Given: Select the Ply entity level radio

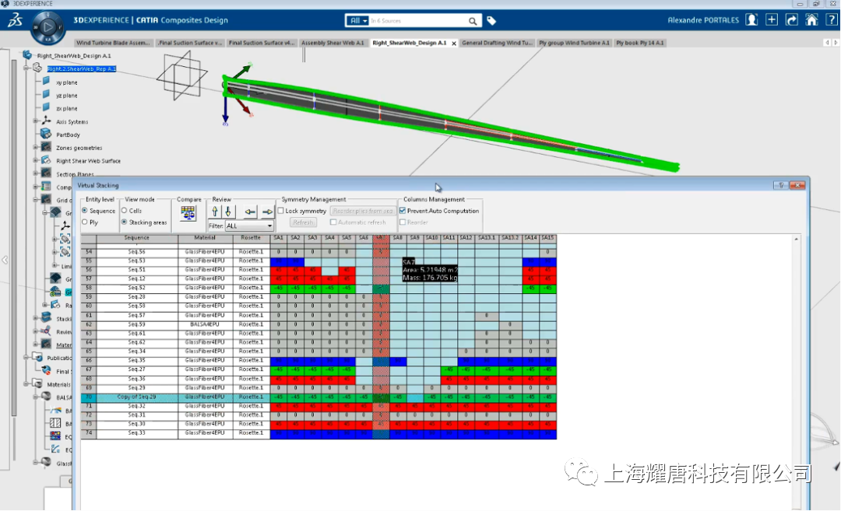Looking at the screenshot, I should [x=85, y=222].
